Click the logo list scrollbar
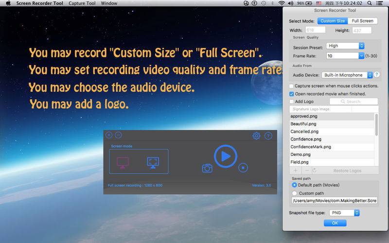Image resolution: width=389 pixels, height=243 pixels. point(376,125)
